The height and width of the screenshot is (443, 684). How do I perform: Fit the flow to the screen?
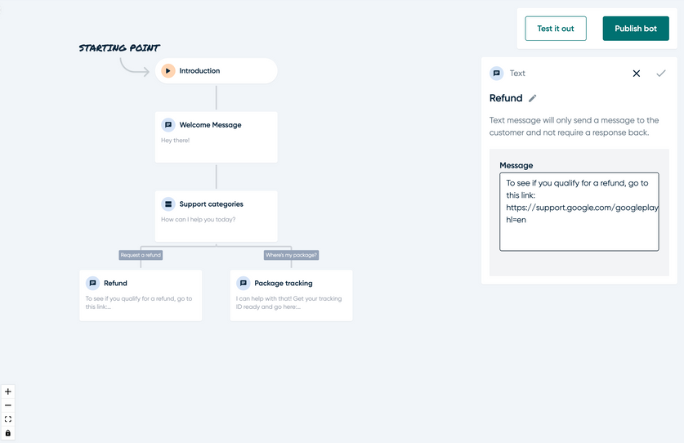point(8,419)
